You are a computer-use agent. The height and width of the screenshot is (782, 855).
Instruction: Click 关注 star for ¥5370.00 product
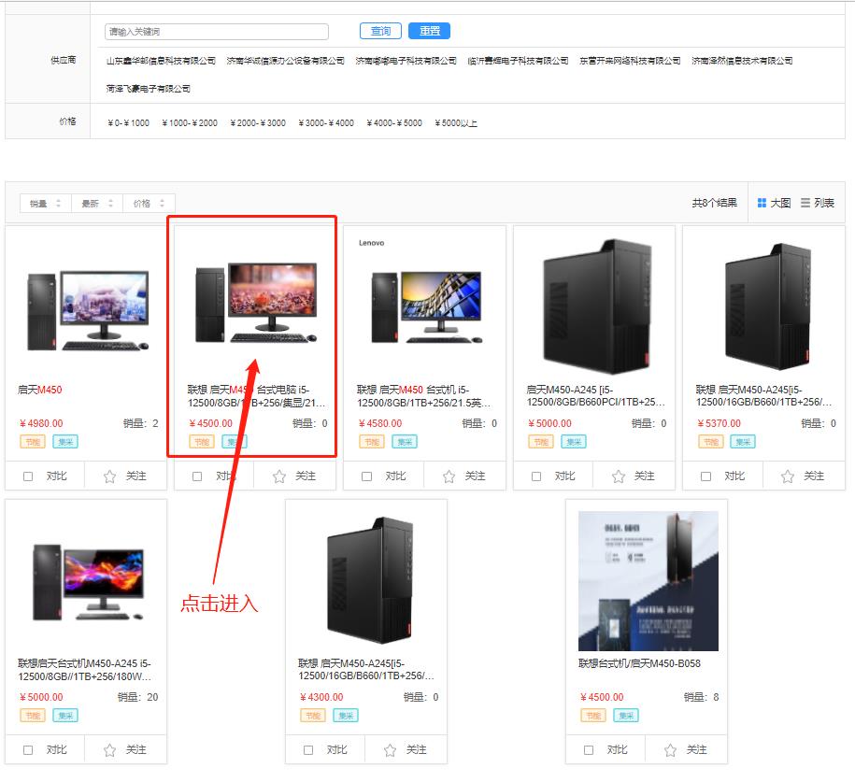click(788, 476)
